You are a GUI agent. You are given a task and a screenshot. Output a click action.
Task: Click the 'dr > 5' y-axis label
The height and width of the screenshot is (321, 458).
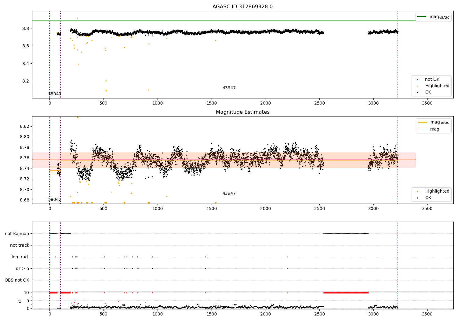[23, 268]
